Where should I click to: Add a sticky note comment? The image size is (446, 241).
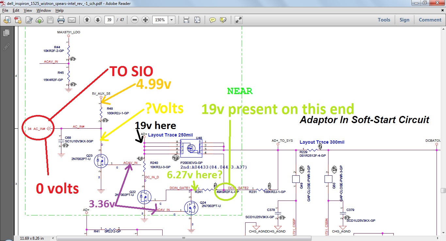[213, 20]
